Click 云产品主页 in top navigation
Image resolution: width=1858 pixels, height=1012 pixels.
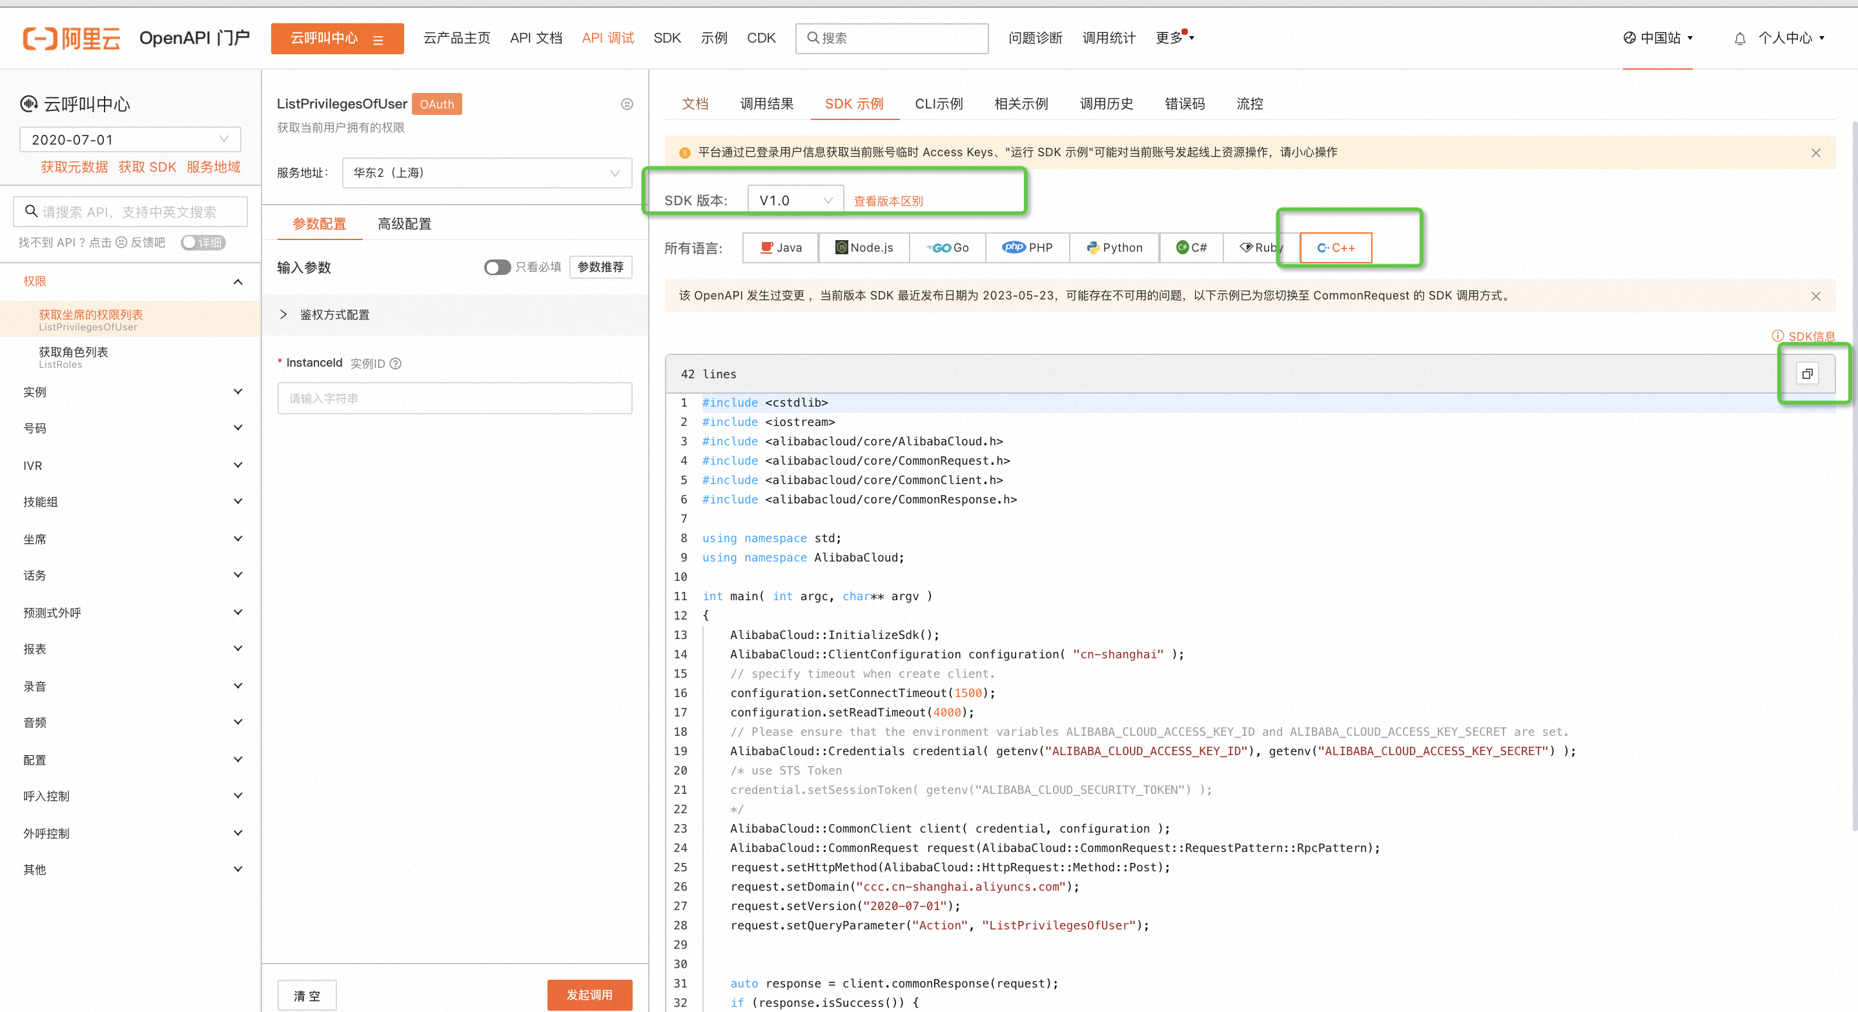click(456, 38)
